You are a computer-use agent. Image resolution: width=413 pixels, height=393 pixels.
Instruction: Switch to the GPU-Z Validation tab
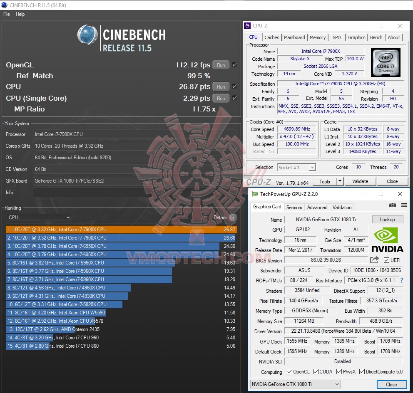(x=342, y=207)
